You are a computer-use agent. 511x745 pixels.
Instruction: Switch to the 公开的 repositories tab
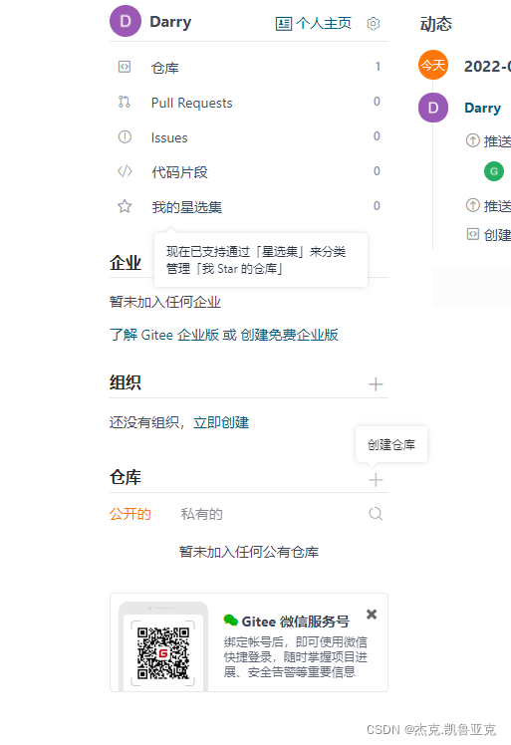130,514
